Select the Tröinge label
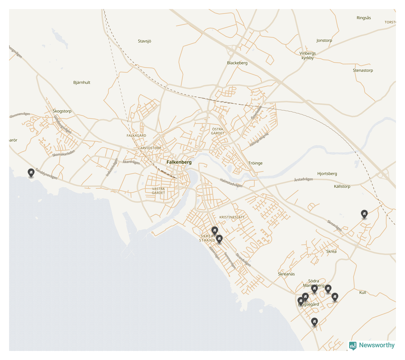This screenshot has width=405, height=360. (x=255, y=163)
